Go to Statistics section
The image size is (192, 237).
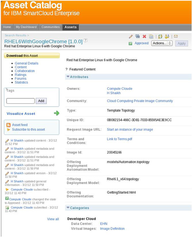click(x=22, y=82)
